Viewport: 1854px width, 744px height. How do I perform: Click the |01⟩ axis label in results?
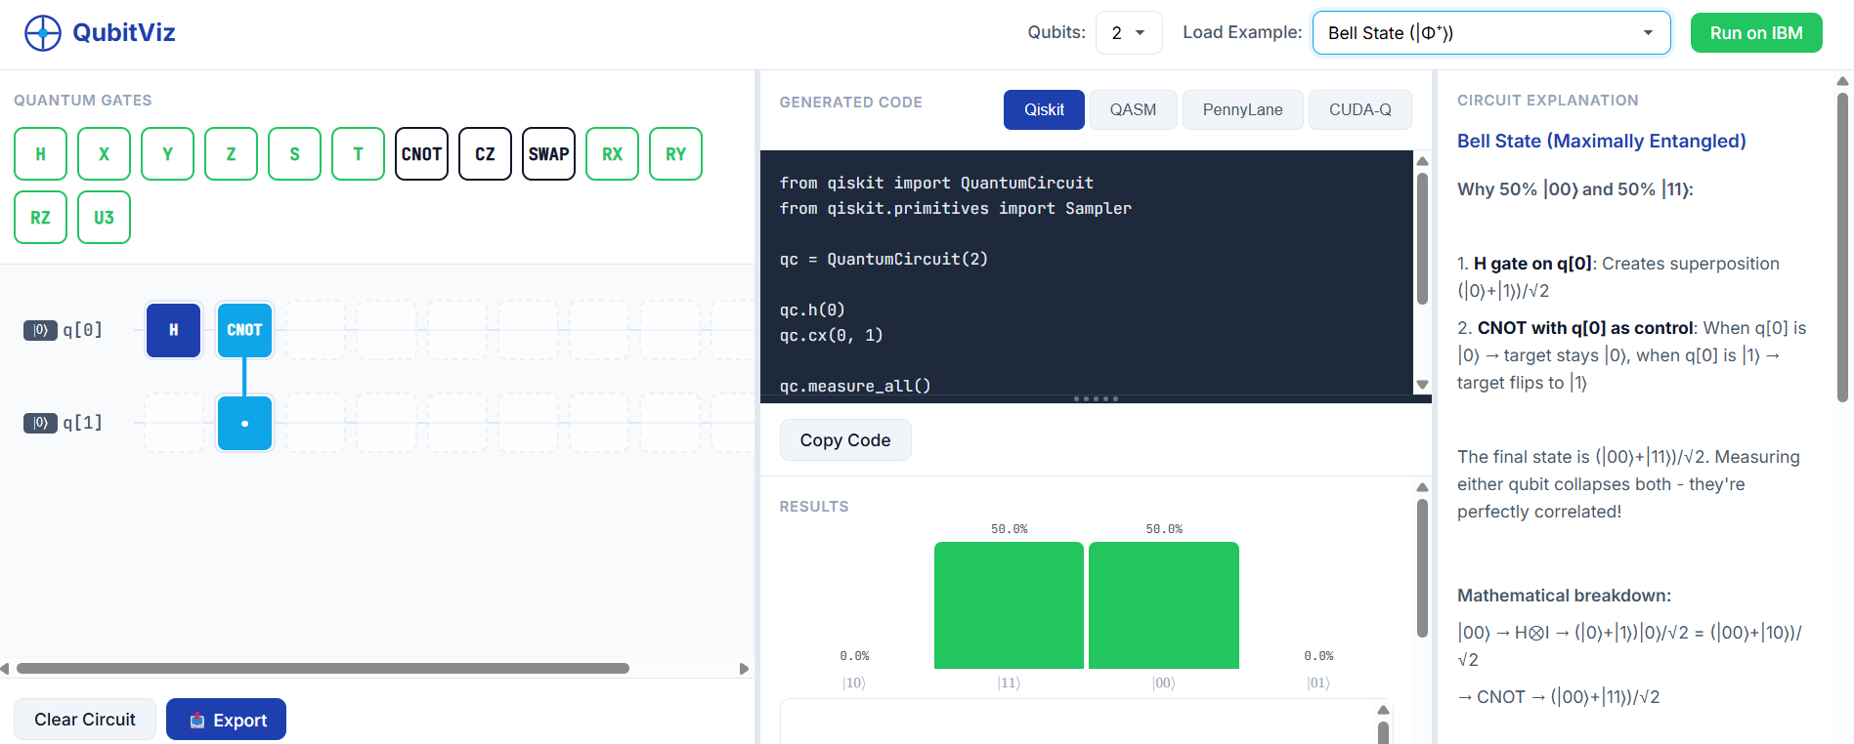1318,682
